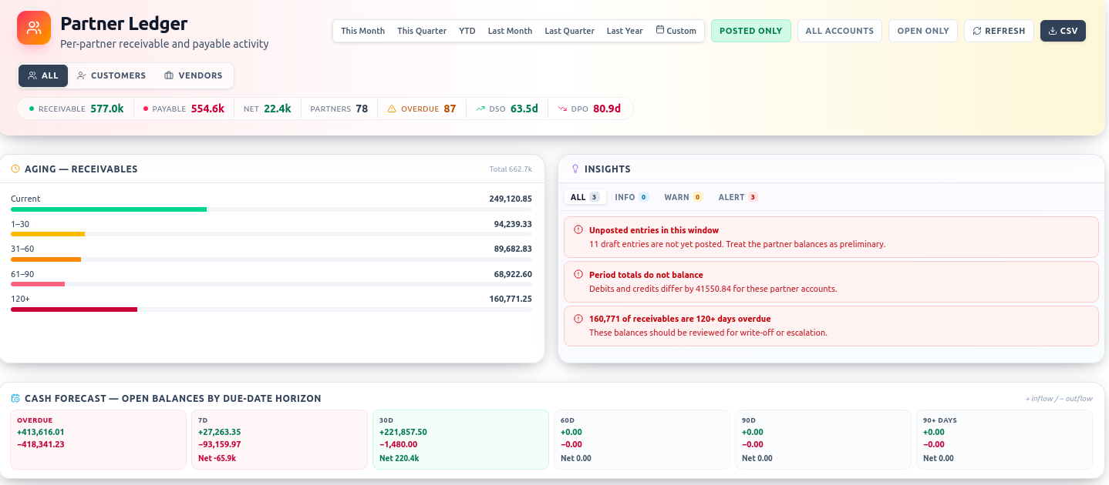Show All insights tab
The width and height of the screenshot is (1109, 485).
coord(585,197)
